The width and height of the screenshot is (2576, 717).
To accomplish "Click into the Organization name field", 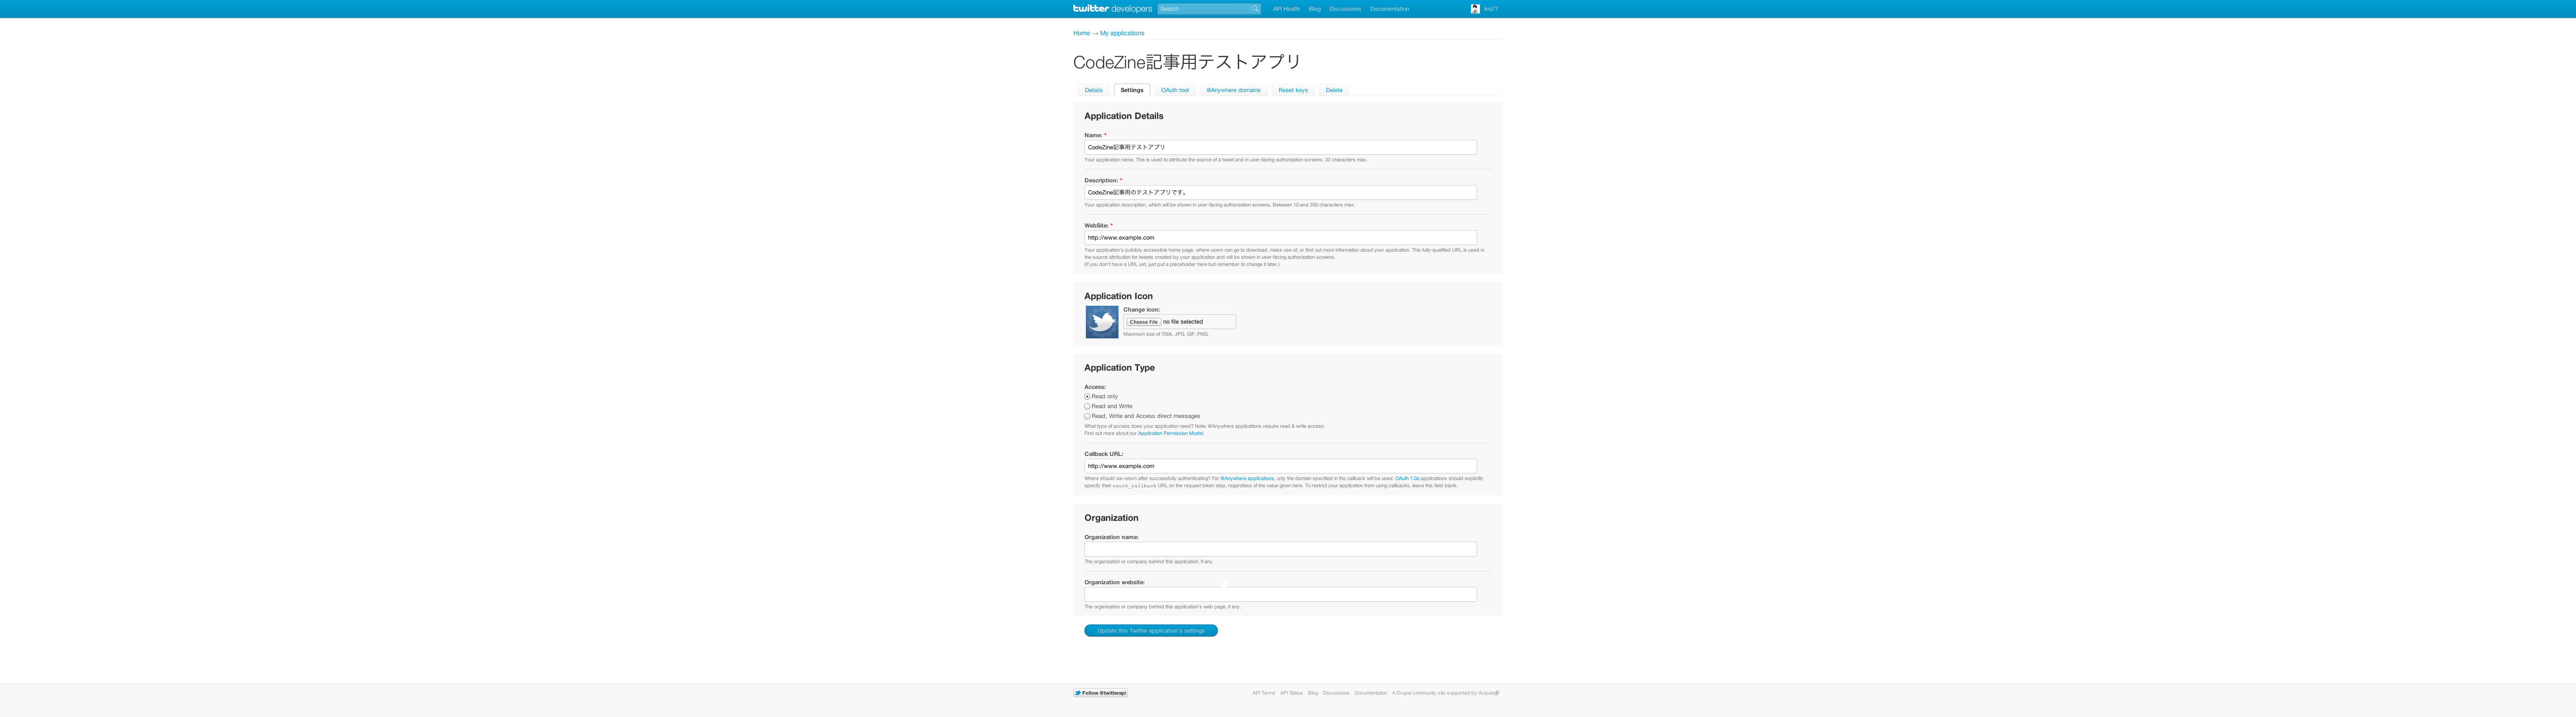I will point(1280,549).
